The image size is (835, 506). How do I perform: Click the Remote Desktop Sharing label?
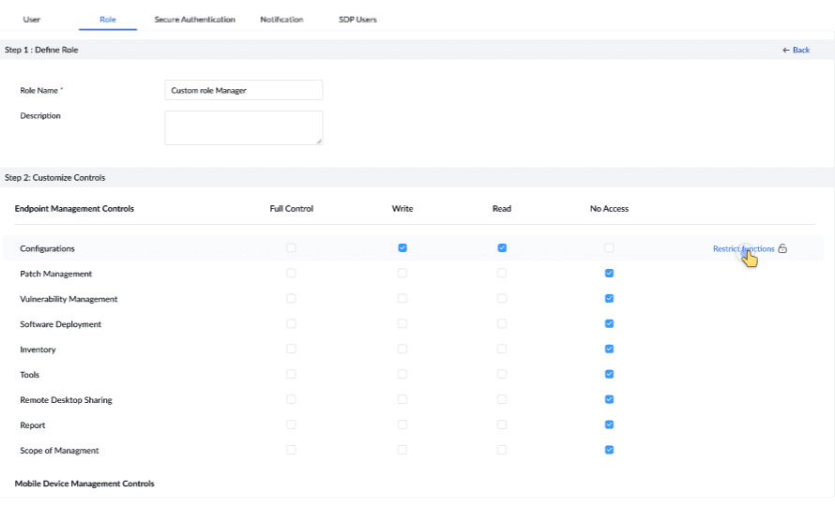(66, 399)
